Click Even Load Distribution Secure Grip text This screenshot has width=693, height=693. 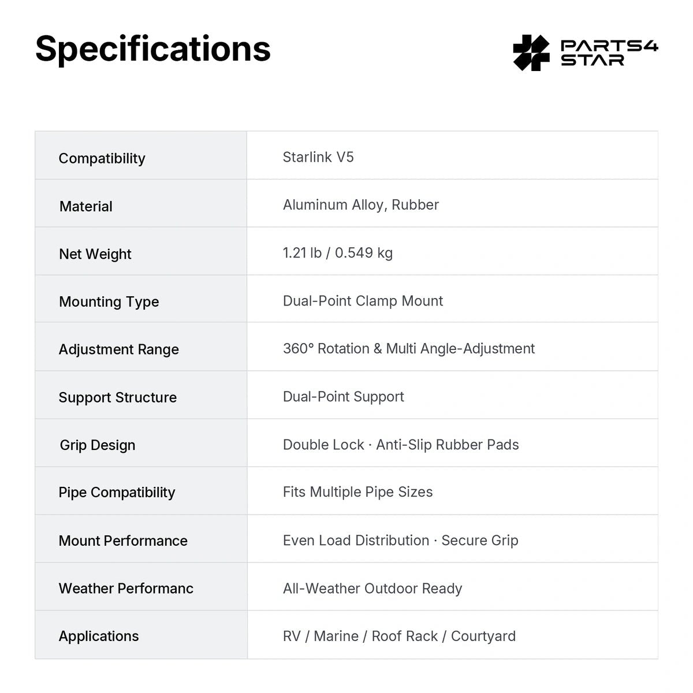[x=401, y=541]
